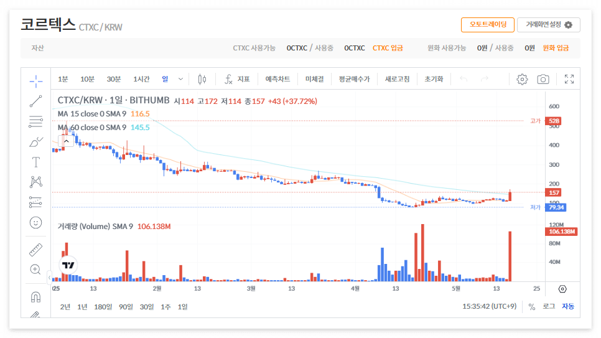
Task: Open 오토트레이딩 auto trading
Action: click(x=488, y=24)
